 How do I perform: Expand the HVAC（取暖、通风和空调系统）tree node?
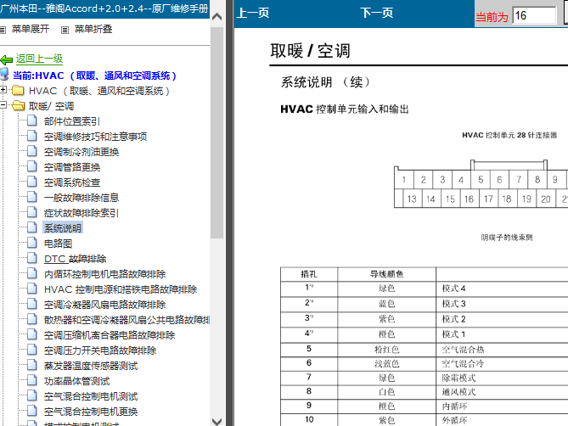coord(3,89)
